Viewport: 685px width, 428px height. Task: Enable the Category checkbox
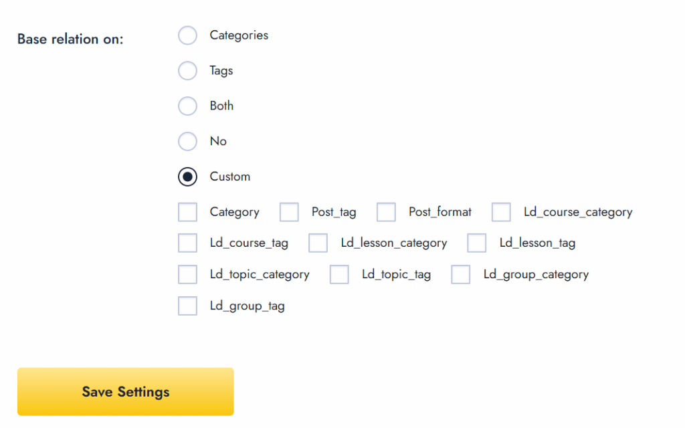[187, 211]
